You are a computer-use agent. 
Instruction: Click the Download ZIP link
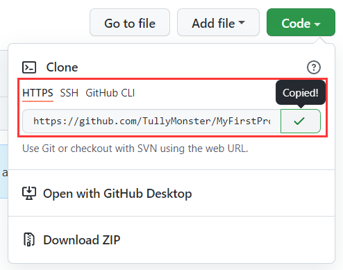82,239
